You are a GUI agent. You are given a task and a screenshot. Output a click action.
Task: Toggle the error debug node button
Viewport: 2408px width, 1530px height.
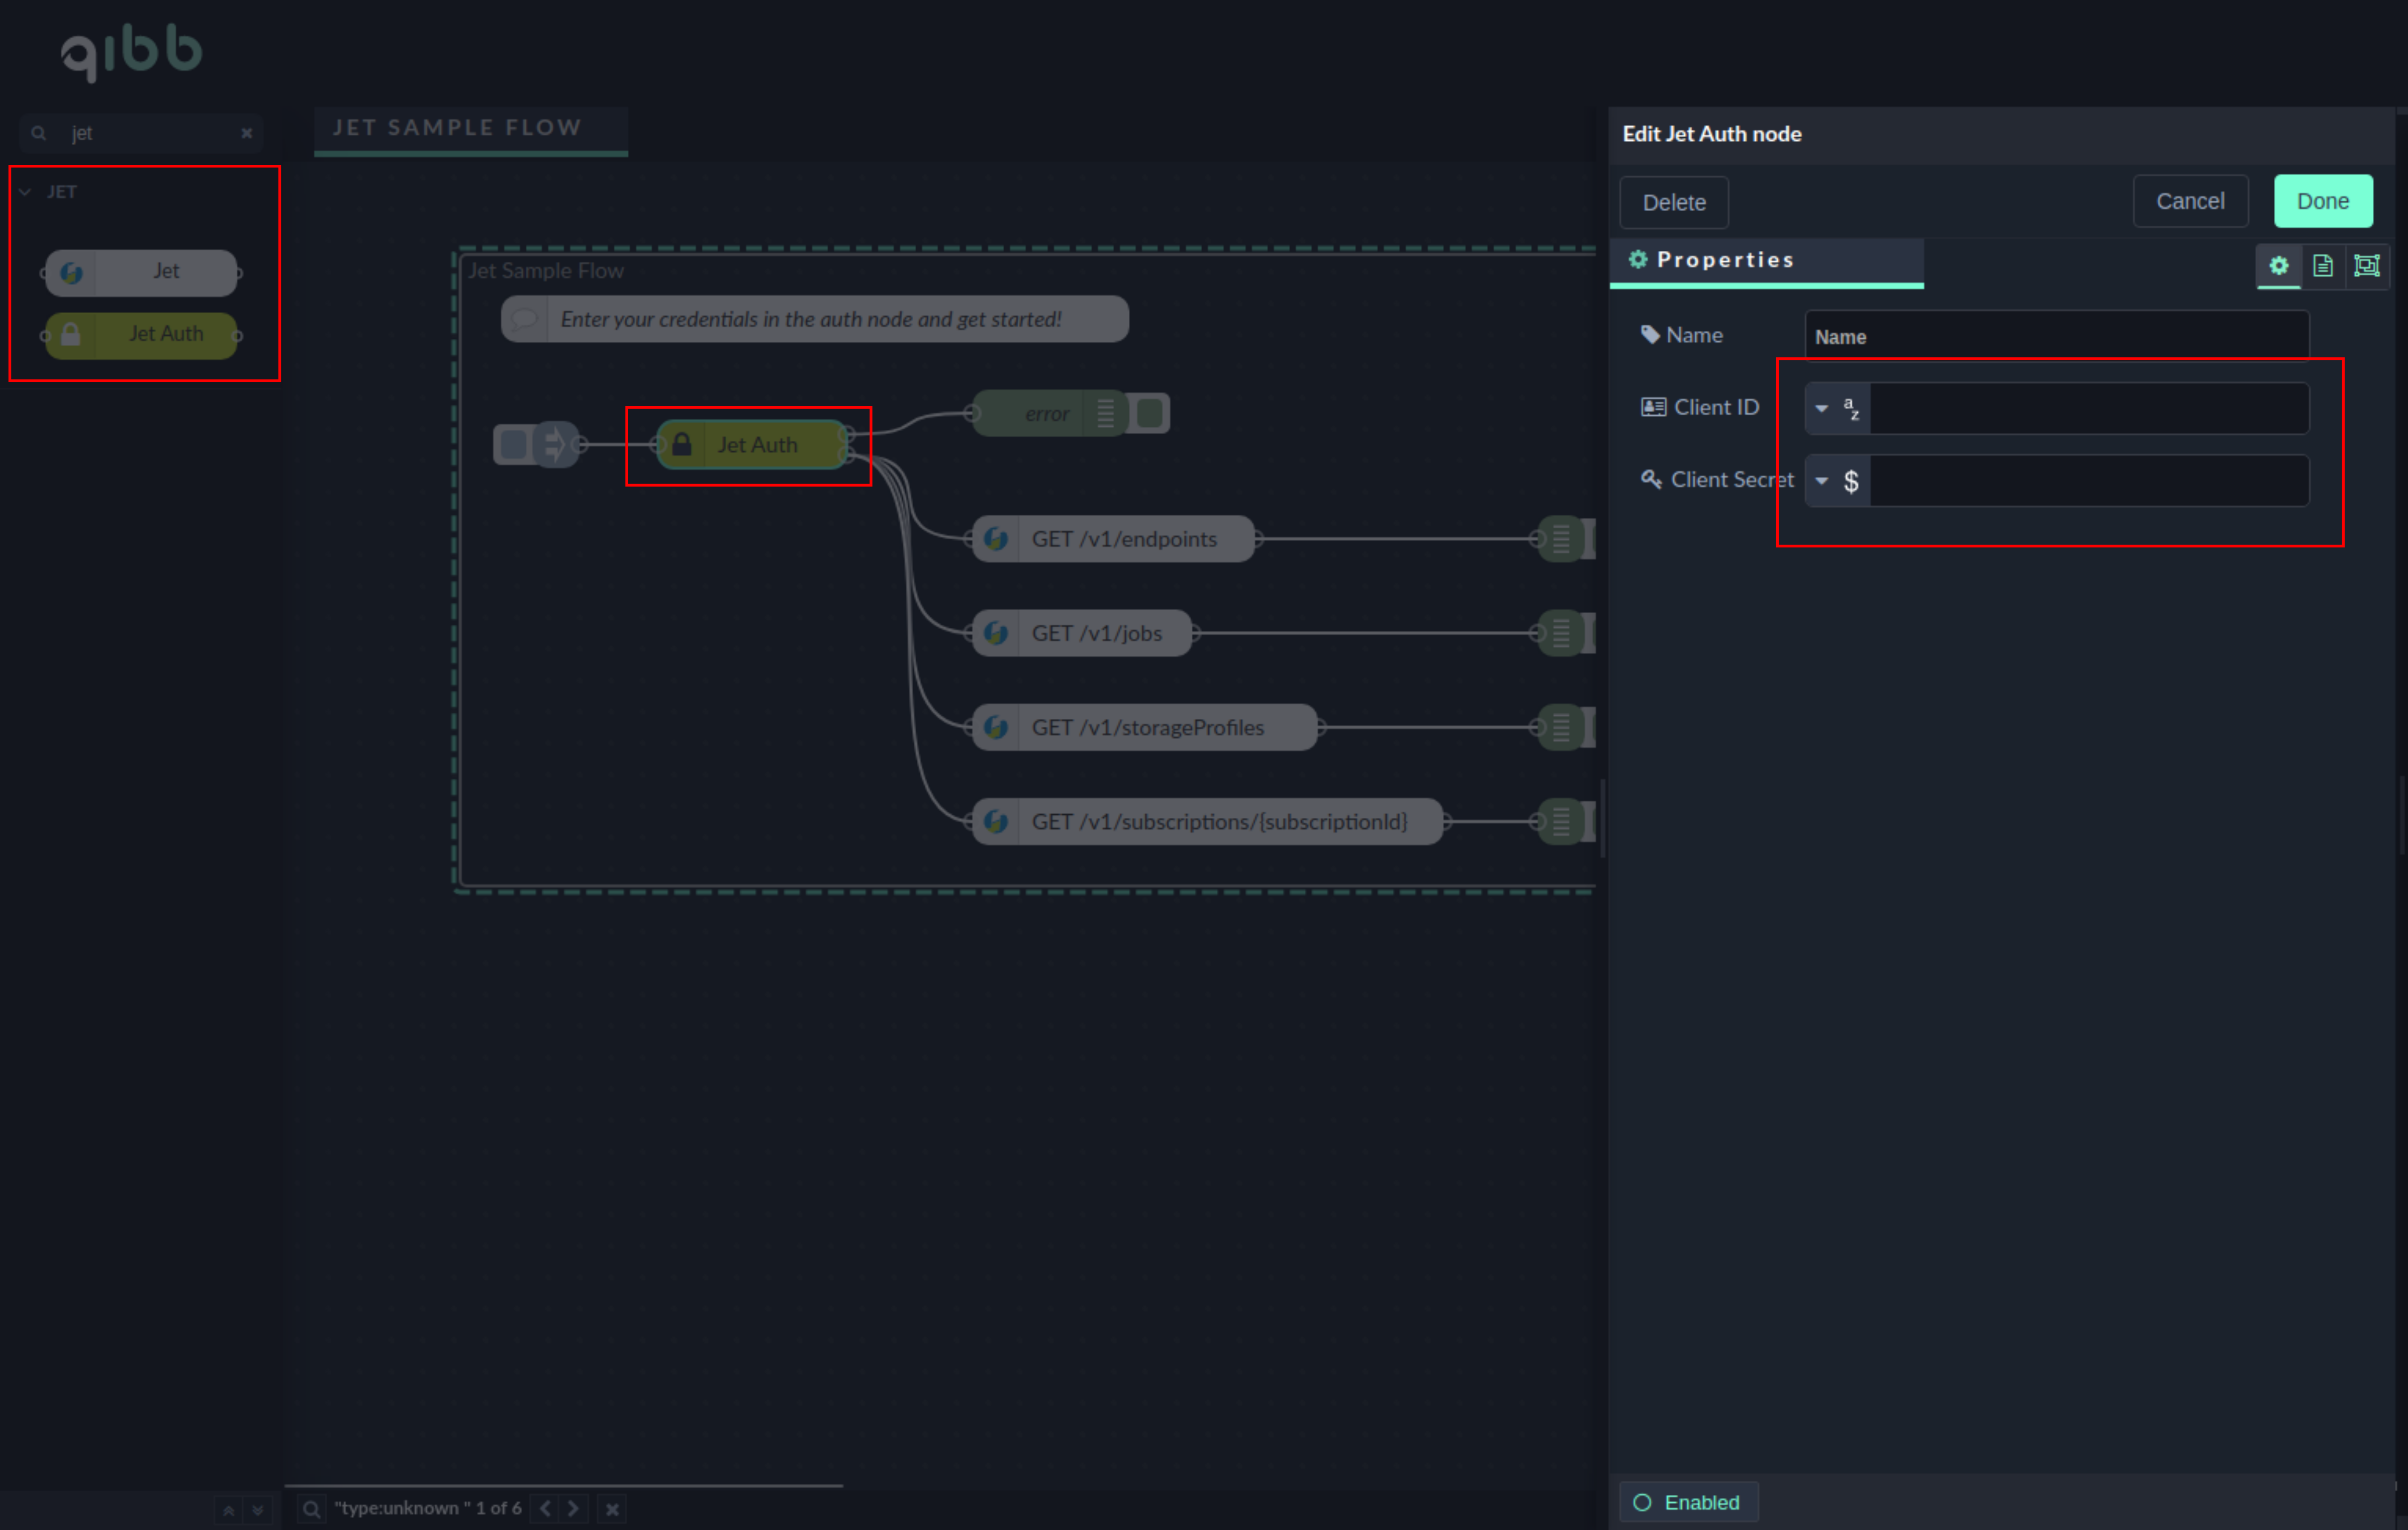tap(1150, 413)
